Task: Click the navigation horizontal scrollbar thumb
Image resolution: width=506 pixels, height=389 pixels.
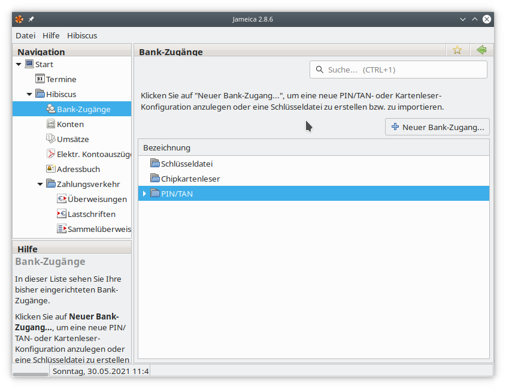Action: (x=31, y=375)
